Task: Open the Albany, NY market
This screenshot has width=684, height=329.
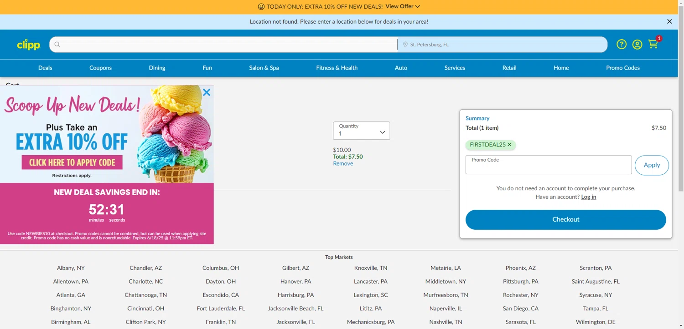Action: 71,268
